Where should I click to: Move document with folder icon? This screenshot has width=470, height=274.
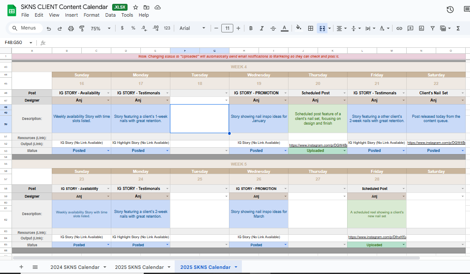coord(146,7)
